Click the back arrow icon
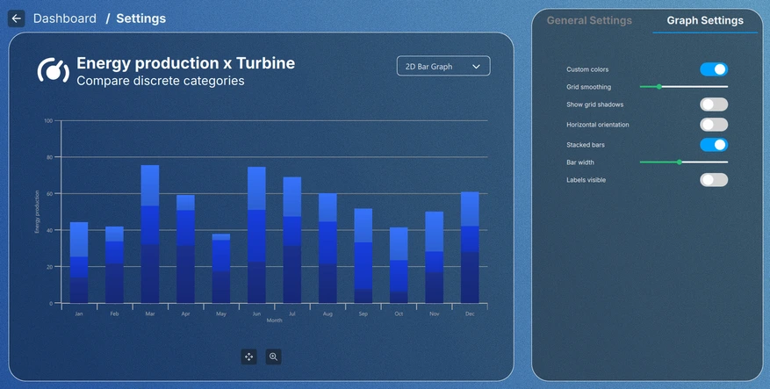770x389 pixels. [x=17, y=18]
